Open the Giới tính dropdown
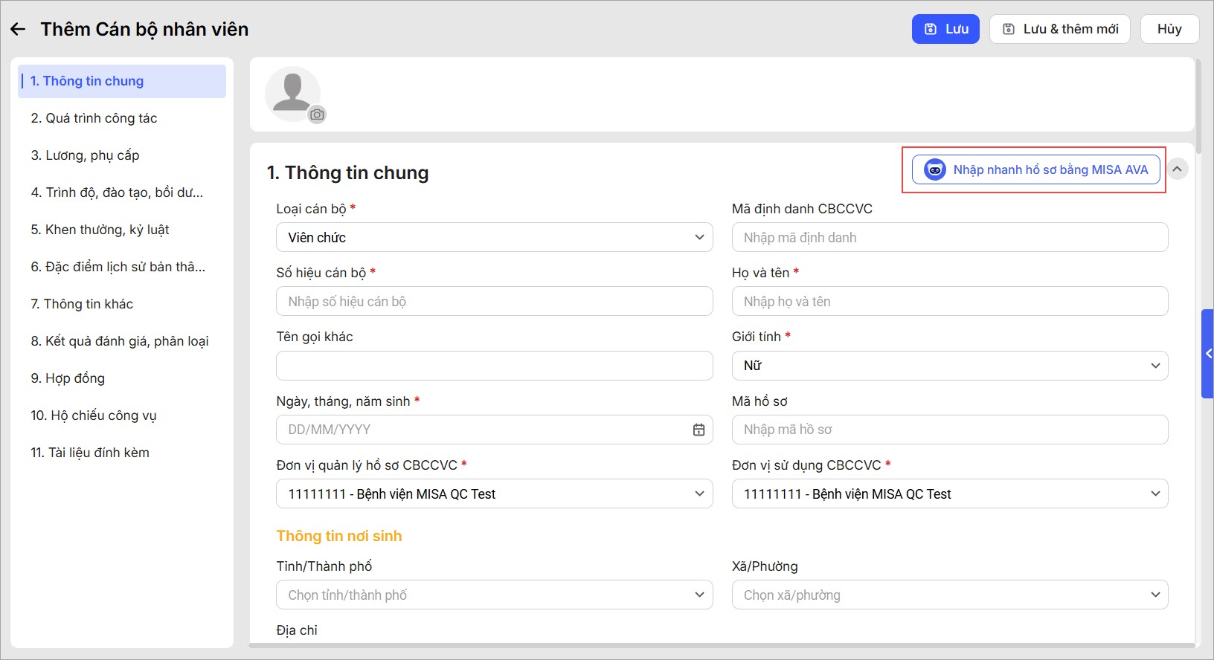The image size is (1214, 660). click(949, 366)
